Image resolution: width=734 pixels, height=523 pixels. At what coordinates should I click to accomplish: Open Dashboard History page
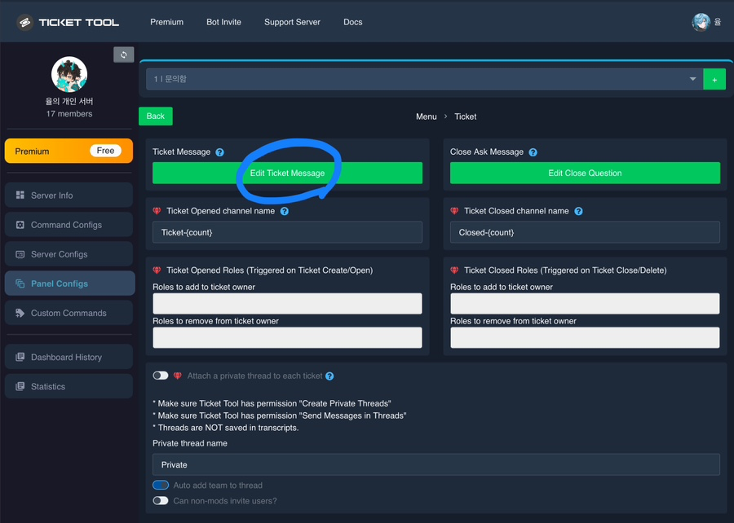pos(69,357)
